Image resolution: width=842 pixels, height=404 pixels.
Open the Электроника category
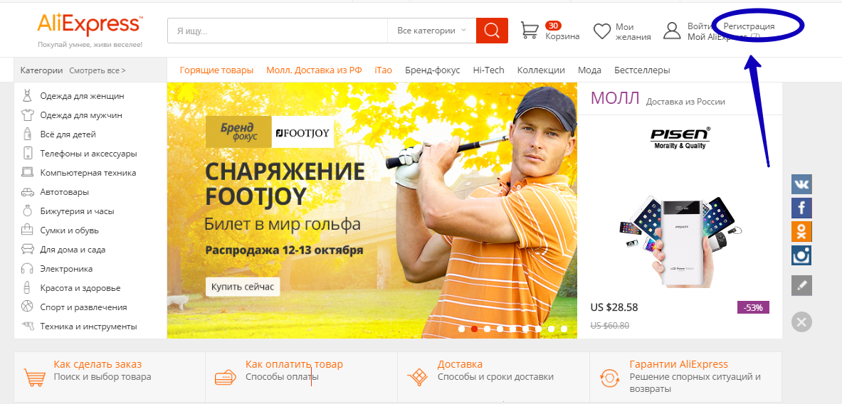[x=66, y=269]
